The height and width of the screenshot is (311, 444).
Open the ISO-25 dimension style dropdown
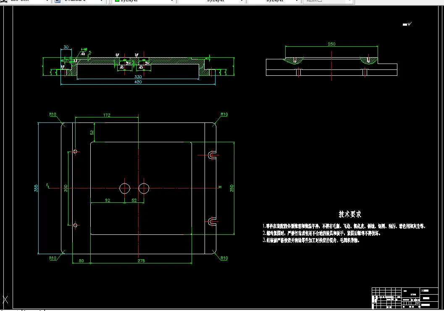pos(29,1)
